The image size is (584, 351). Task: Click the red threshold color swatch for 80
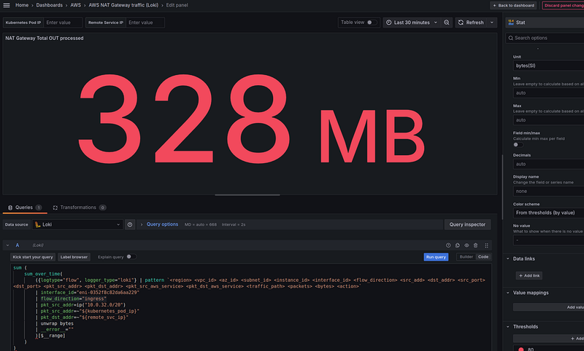(x=521, y=349)
